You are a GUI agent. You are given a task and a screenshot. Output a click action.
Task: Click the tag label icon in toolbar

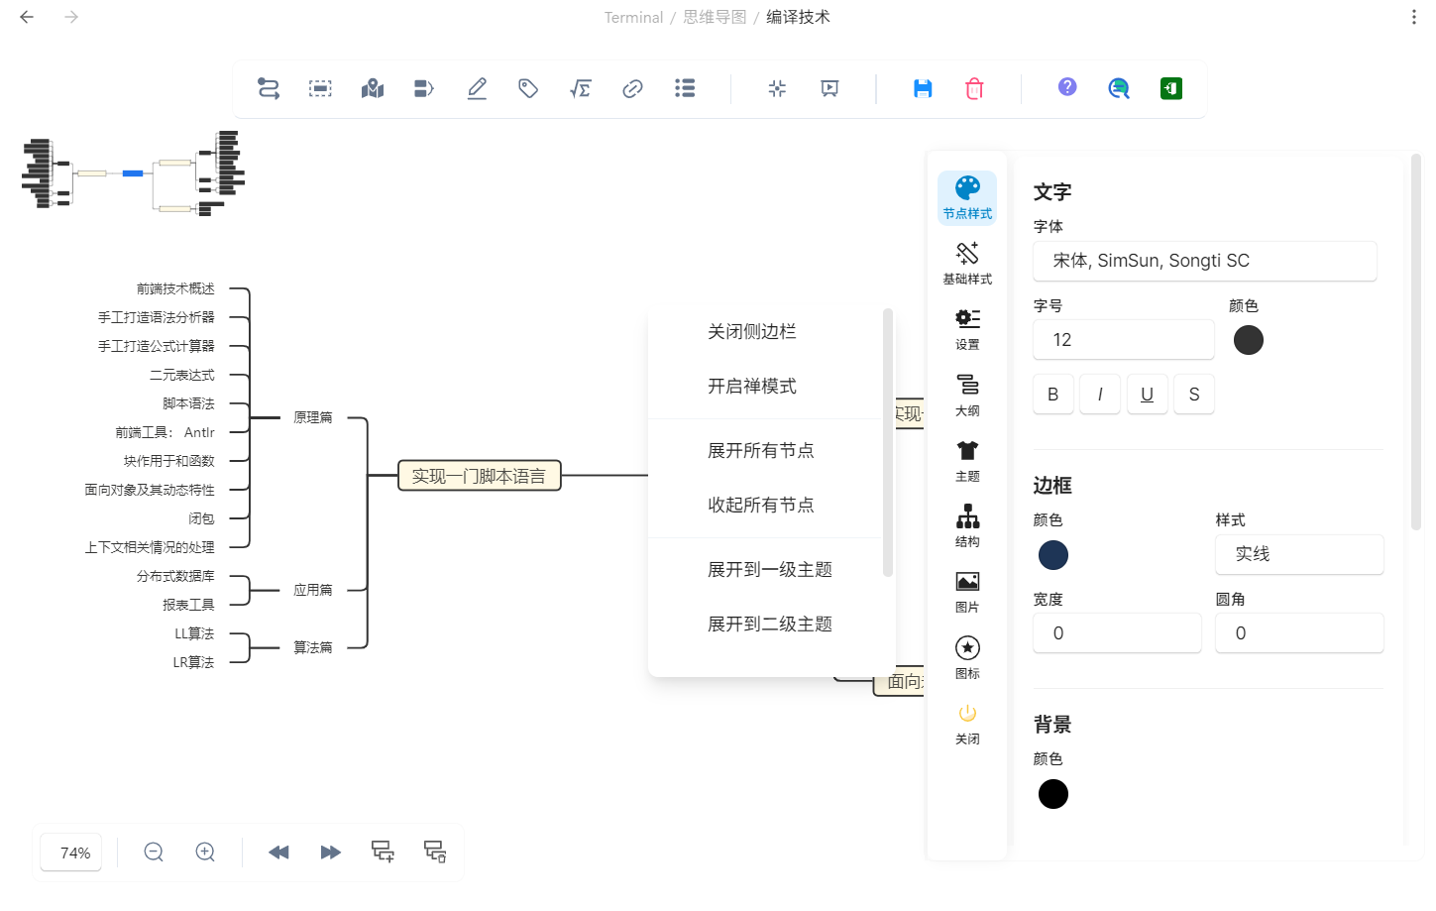click(528, 89)
